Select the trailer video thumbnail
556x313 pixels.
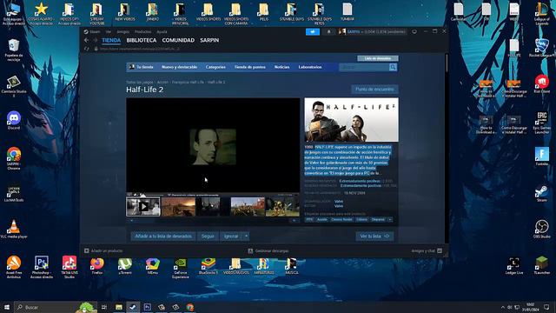(143, 207)
